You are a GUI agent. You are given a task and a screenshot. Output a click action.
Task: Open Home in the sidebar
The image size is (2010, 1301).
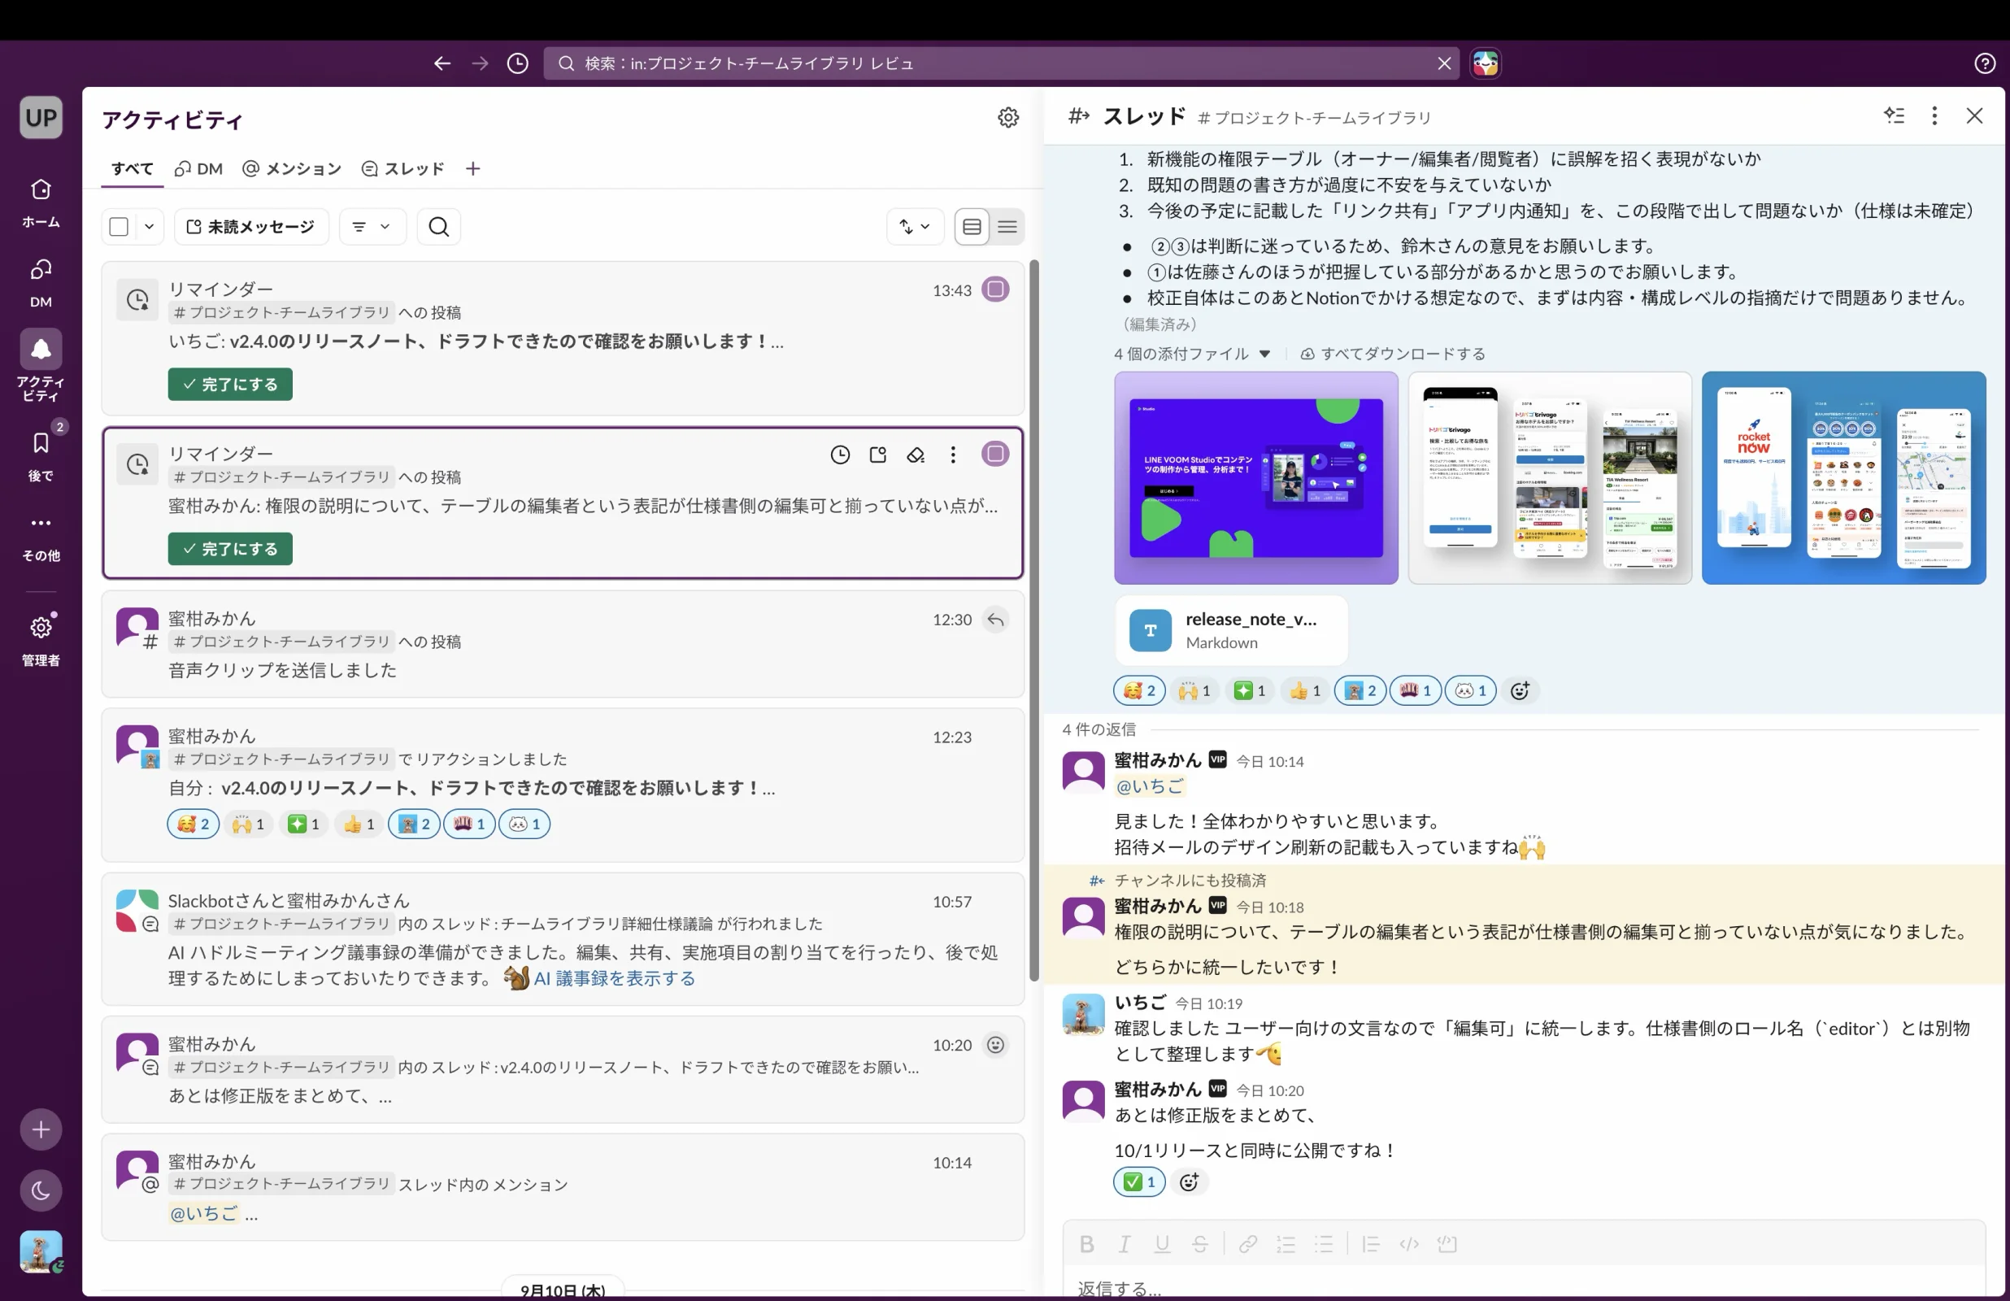click(x=41, y=202)
